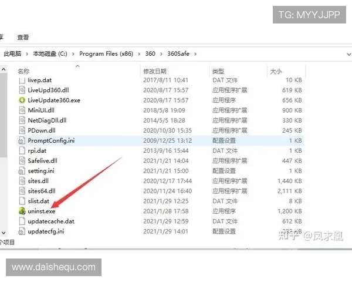352x282 pixels.
Task: Click the PDown.dll file icon
Action: pos(22,130)
